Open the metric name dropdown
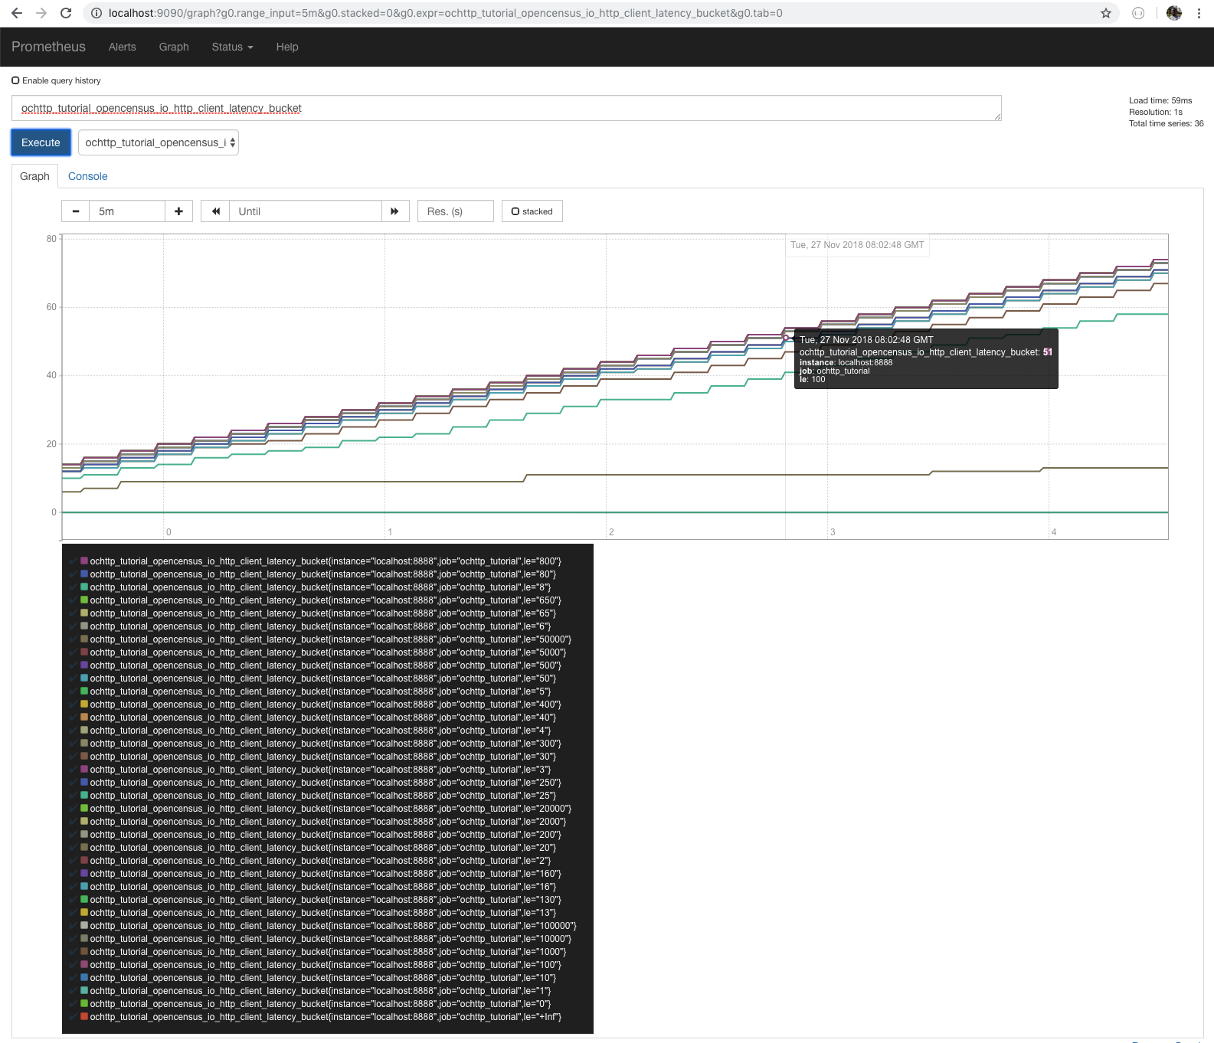 coord(159,142)
